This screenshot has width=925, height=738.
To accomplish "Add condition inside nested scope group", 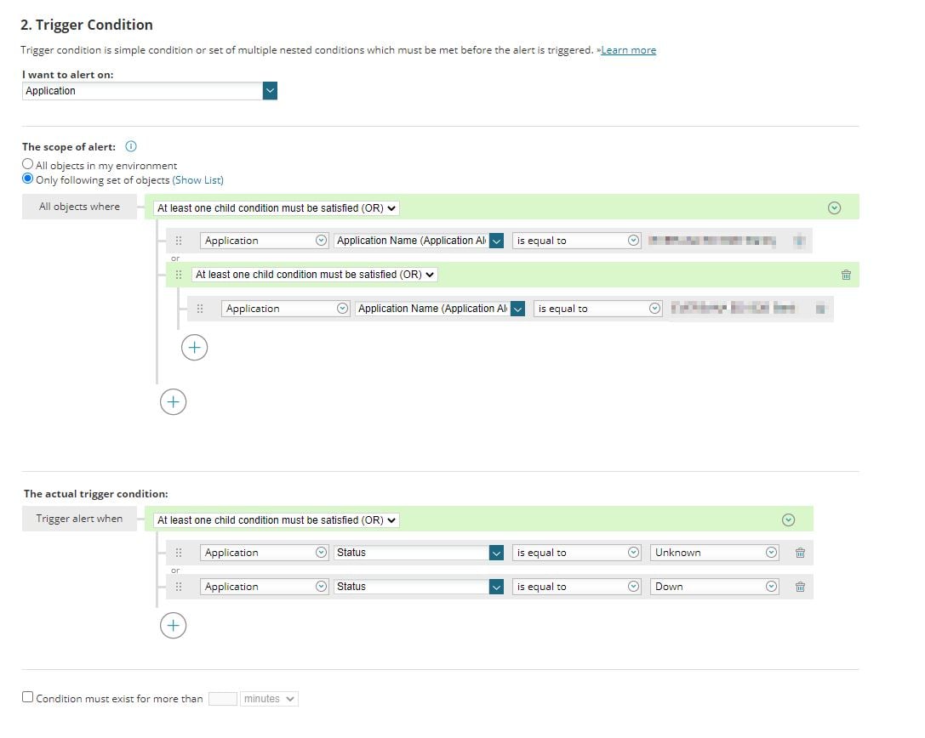I will (195, 347).
